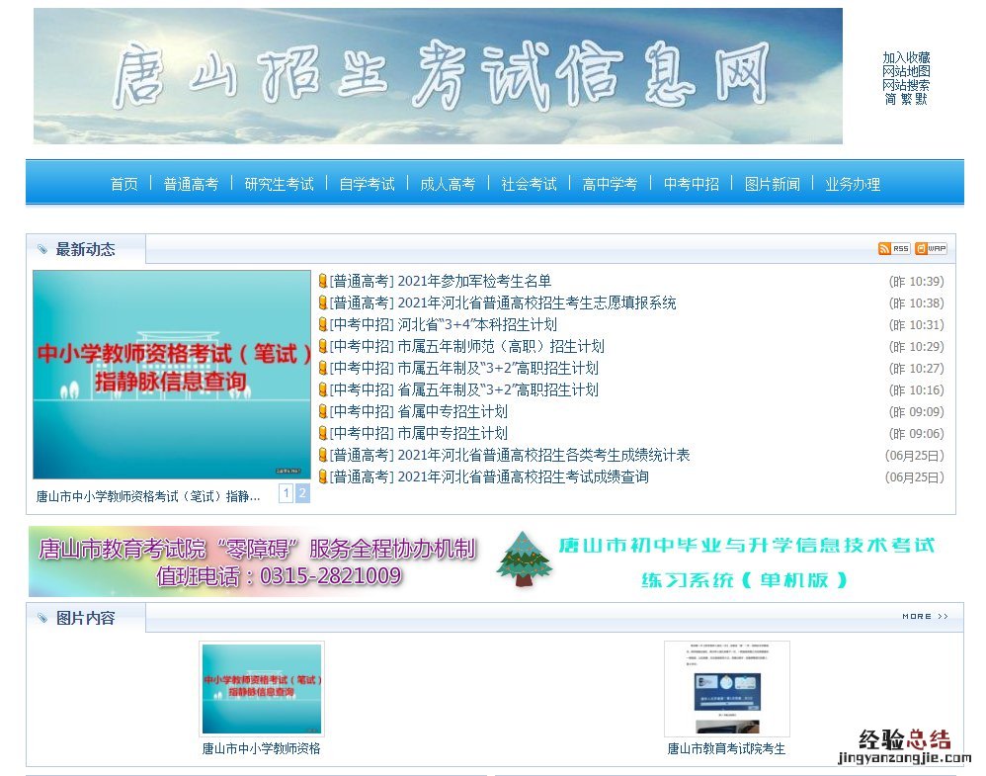Click bullet icon beside 省属中专招生计划
The width and height of the screenshot is (986, 776).
click(x=323, y=411)
